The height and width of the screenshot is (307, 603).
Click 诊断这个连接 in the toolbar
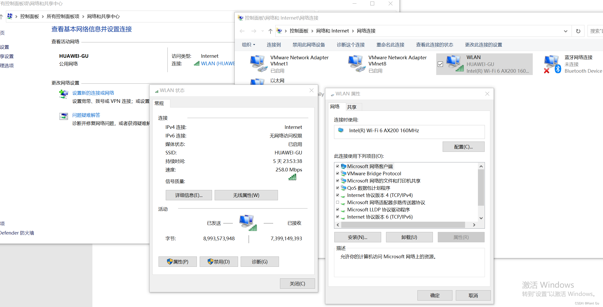pyautogui.click(x=351, y=45)
